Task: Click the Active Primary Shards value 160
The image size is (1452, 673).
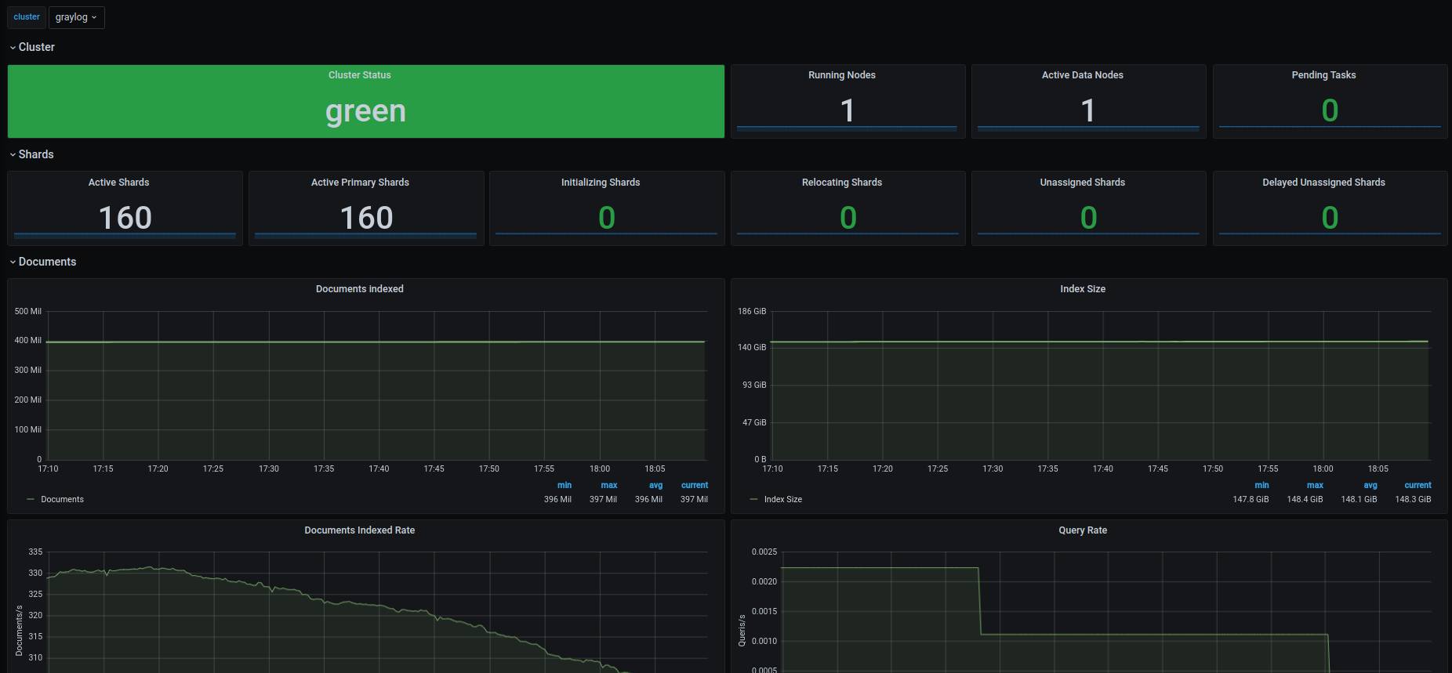Action: pyautogui.click(x=366, y=218)
